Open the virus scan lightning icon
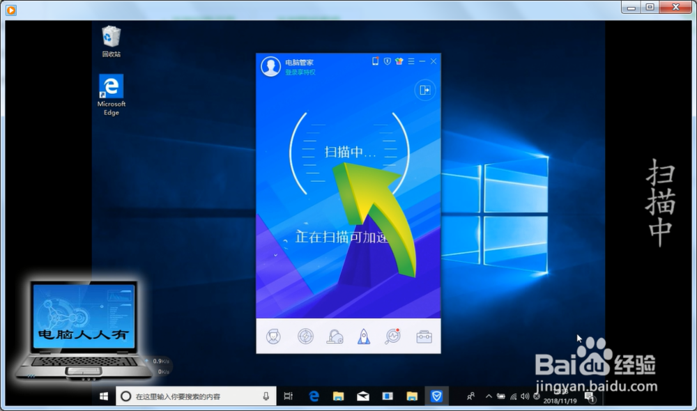Viewport: 697px width, 411px height. pos(305,336)
